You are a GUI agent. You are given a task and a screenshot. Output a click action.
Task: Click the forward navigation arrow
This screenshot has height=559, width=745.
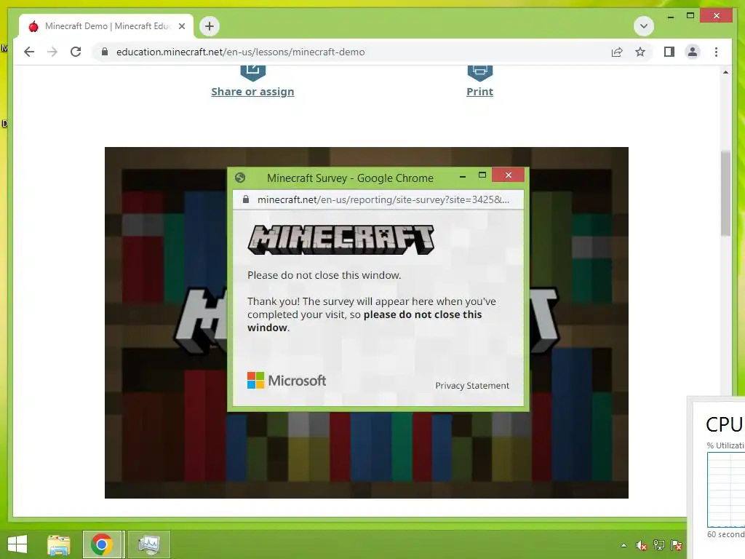52,52
